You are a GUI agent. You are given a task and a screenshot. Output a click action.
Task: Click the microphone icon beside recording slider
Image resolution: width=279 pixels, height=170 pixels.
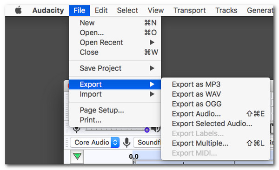77,130
